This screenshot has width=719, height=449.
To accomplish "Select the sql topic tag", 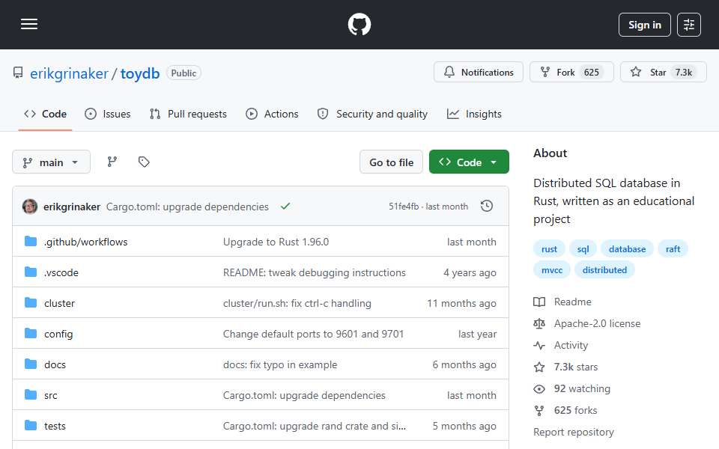I will [x=583, y=249].
